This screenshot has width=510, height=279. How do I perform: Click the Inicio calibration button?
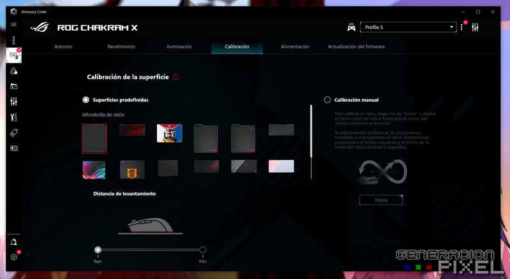point(381,200)
